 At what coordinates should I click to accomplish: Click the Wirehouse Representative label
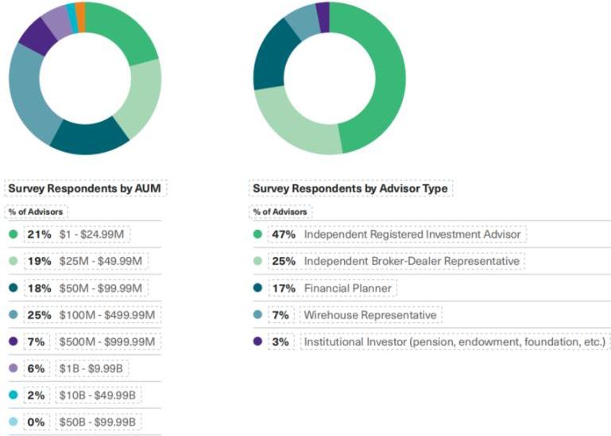pyautogui.click(x=370, y=315)
